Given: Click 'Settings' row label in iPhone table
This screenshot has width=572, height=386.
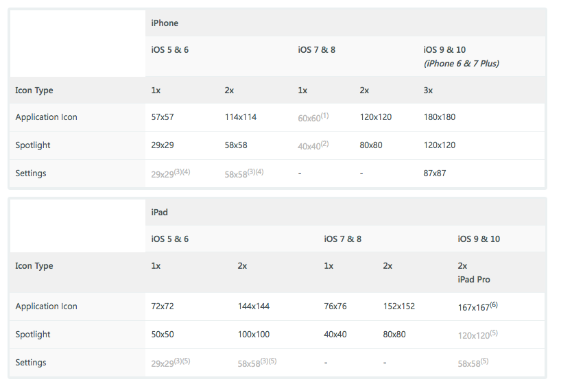Looking at the screenshot, I should coord(31,173).
